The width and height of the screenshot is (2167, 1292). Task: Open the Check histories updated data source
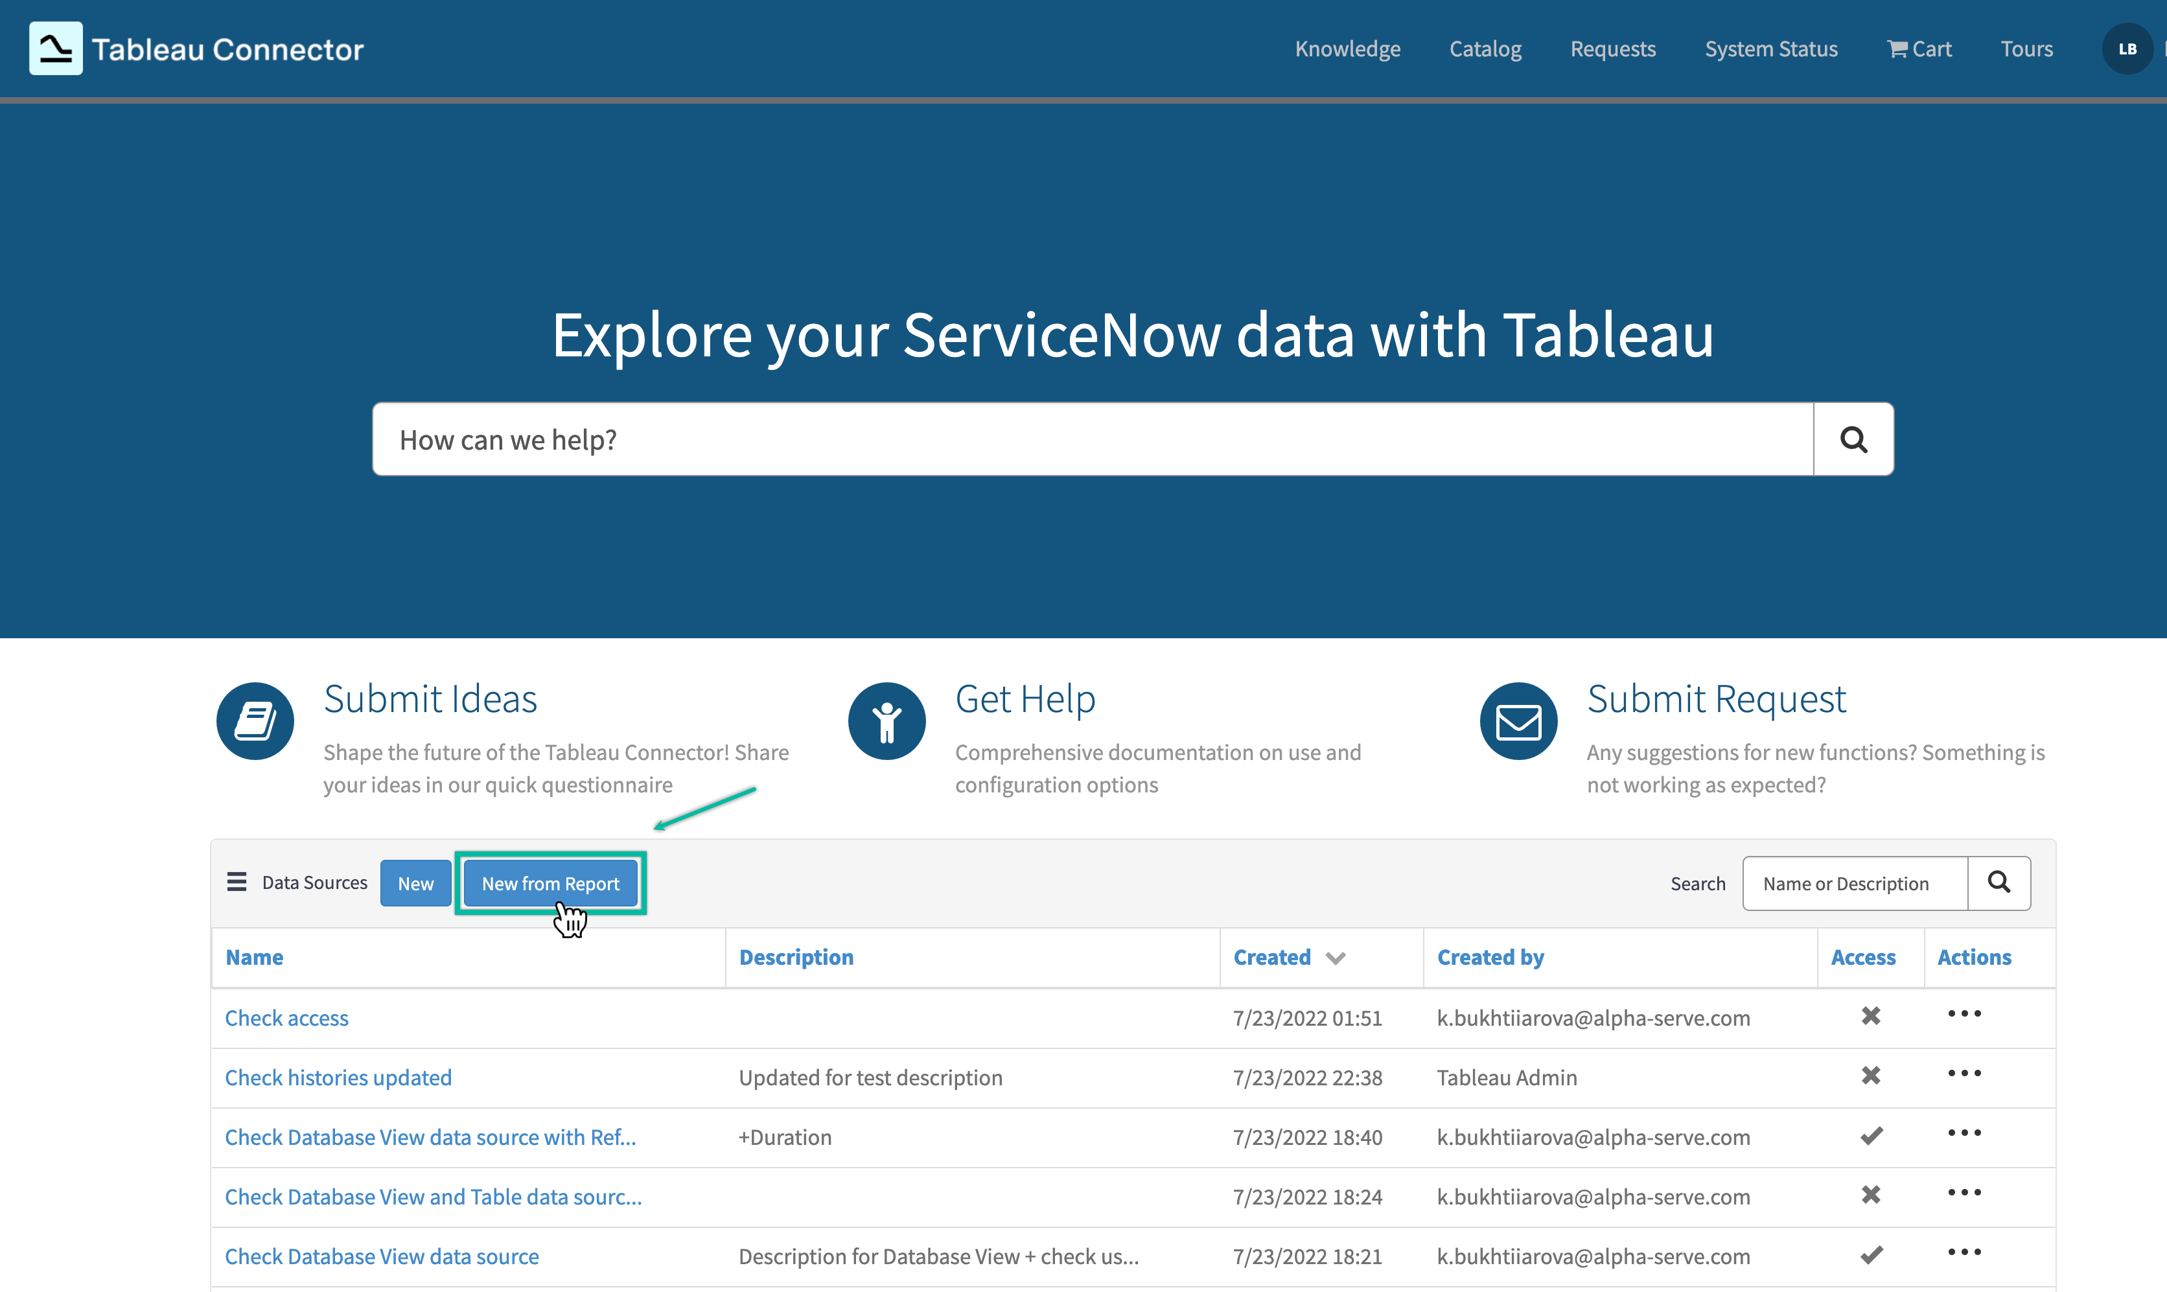pyautogui.click(x=338, y=1077)
